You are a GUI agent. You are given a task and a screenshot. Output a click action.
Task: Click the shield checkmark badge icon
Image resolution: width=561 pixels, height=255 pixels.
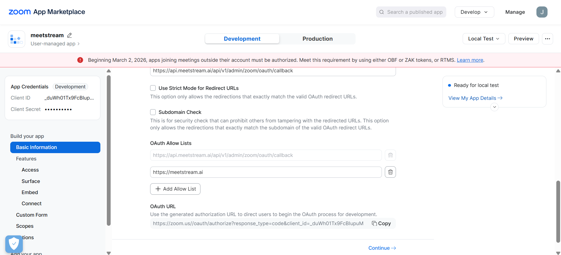coord(14,244)
